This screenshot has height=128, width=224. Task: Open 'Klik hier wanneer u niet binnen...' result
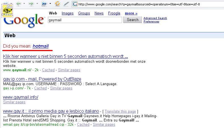tap(65, 56)
